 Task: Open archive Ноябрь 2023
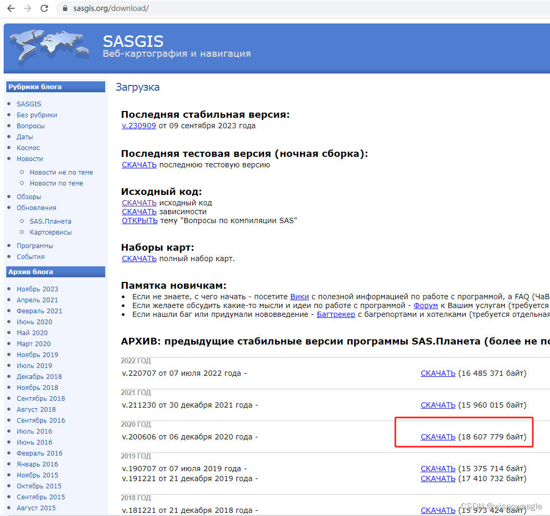coord(37,289)
